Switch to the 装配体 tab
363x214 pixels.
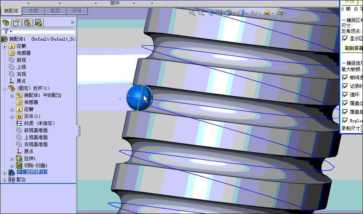(x=11, y=11)
